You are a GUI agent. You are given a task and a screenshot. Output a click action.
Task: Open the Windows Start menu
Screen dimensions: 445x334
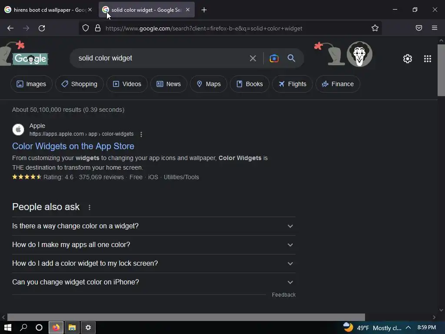8,327
